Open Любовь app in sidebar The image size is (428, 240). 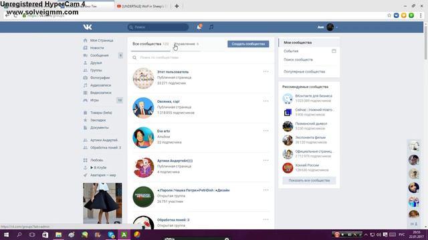pos(96,160)
